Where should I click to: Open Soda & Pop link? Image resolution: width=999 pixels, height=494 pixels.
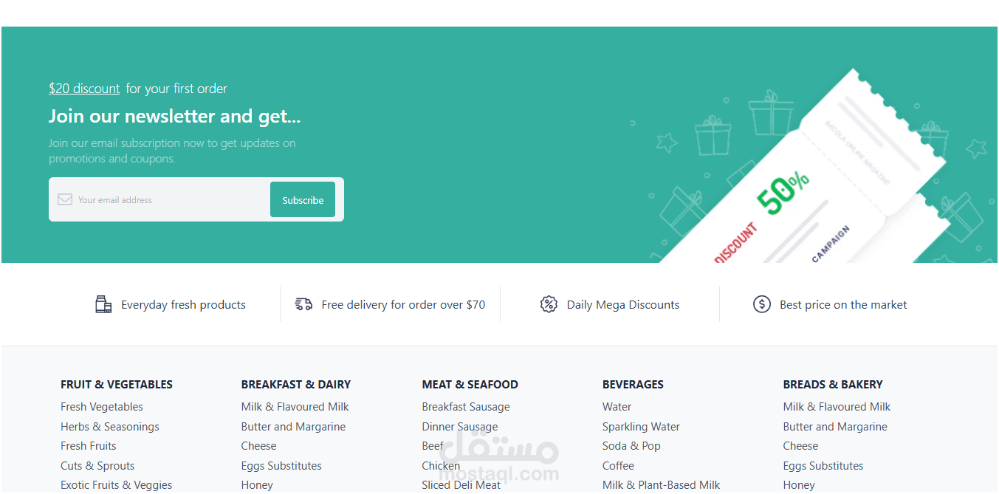click(x=631, y=446)
